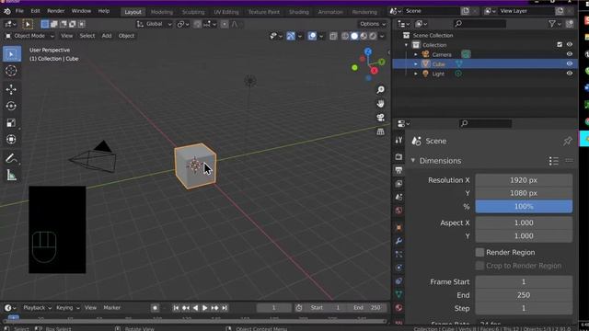This screenshot has height=331, width=589.
Task: Toggle X-ray mode
Action: click(333, 36)
